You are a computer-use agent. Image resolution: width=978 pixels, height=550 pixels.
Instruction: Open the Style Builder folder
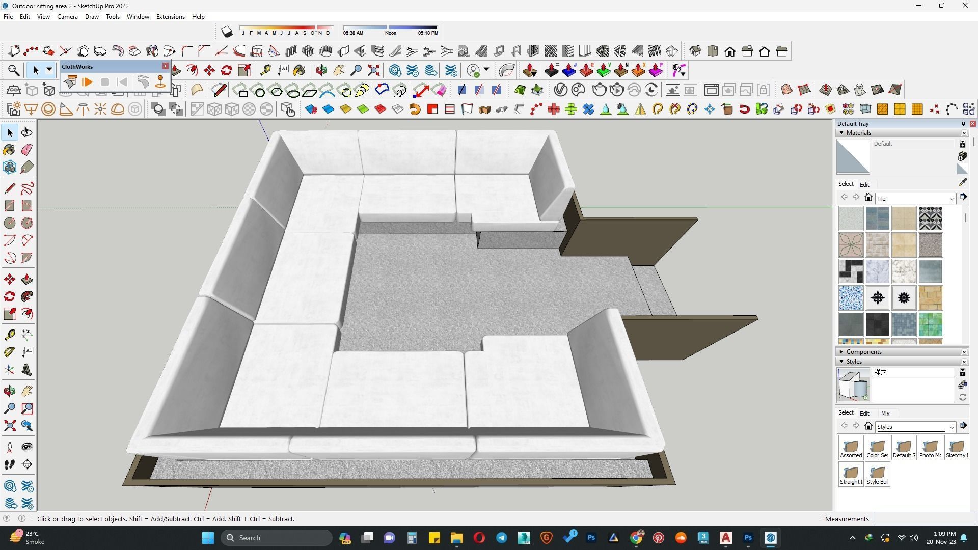pyautogui.click(x=877, y=474)
